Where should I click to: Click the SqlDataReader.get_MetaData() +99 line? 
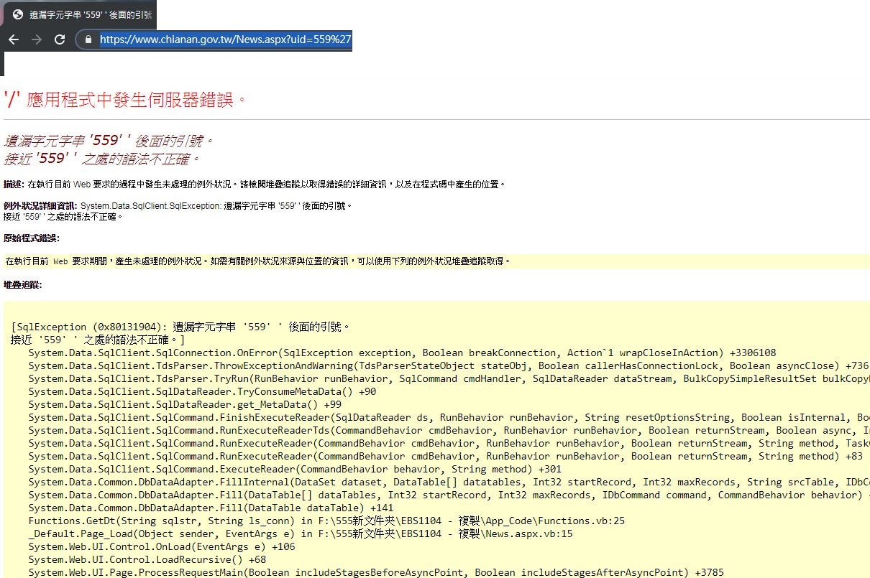click(x=185, y=404)
